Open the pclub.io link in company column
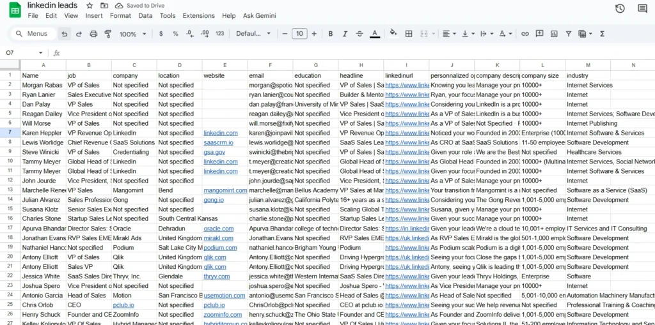Image resolution: width=655 pixels, height=325 pixels. click(123, 305)
